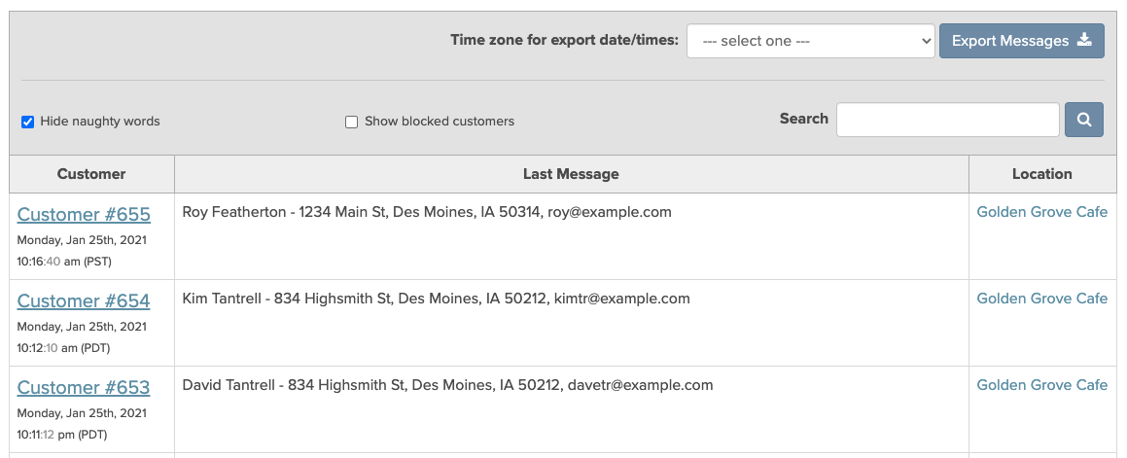Select David Tantrell's last message row

447,385
